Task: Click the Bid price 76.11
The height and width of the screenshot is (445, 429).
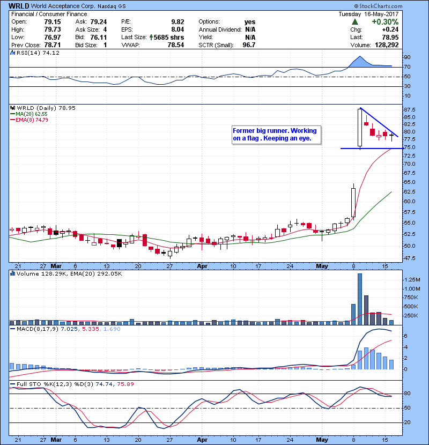Action: (99, 37)
